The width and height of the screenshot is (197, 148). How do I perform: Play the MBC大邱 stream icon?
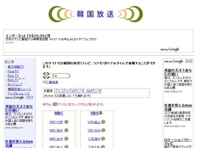pos(67,122)
